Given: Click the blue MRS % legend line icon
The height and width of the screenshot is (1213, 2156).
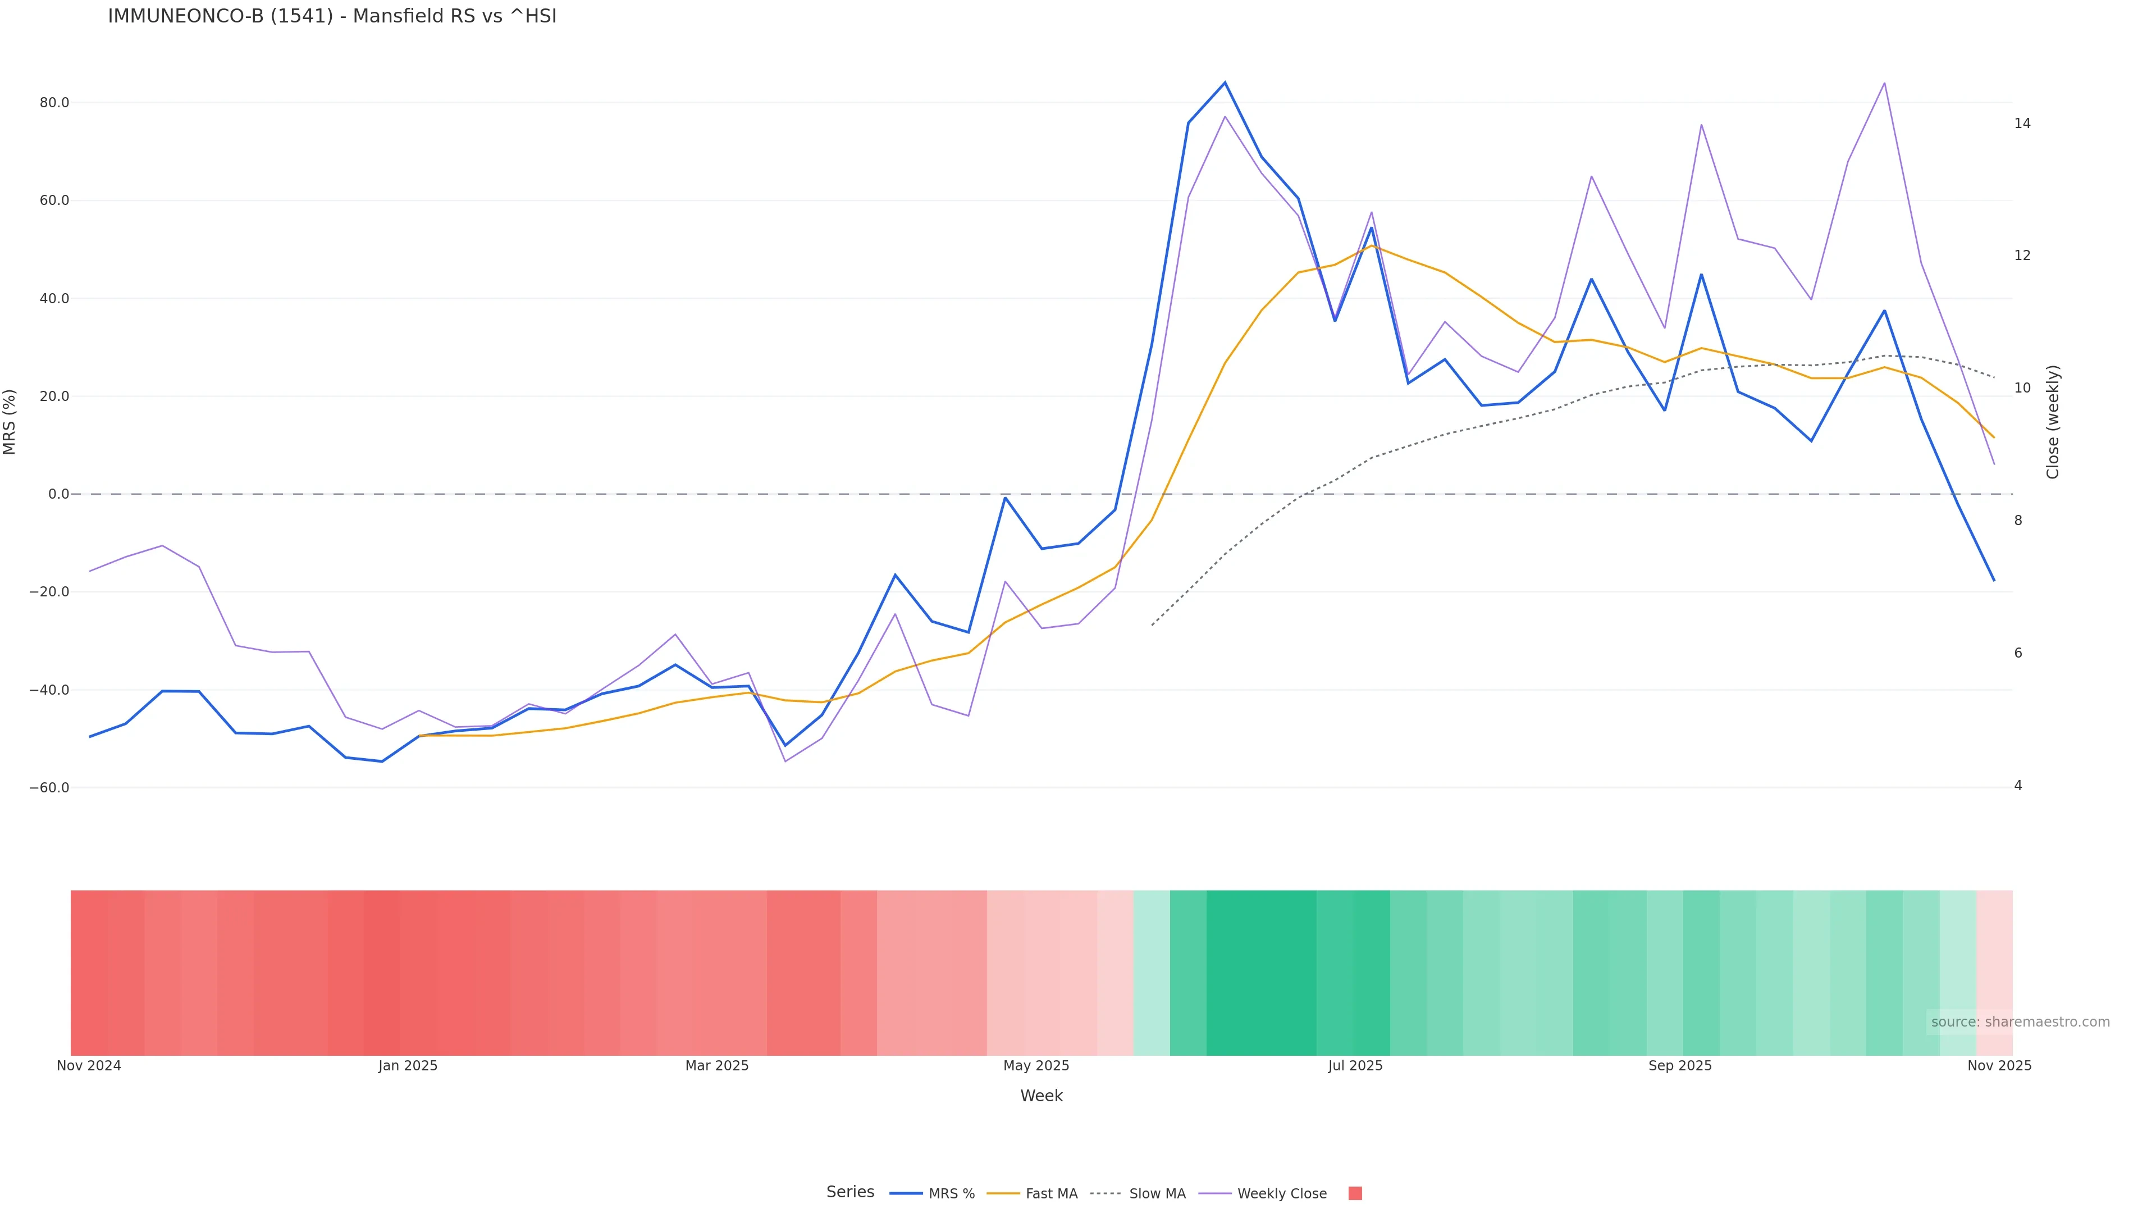Looking at the screenshot, I should point(906,1194).
